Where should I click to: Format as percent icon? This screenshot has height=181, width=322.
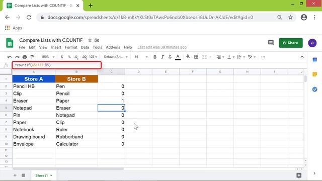[69, 57]
